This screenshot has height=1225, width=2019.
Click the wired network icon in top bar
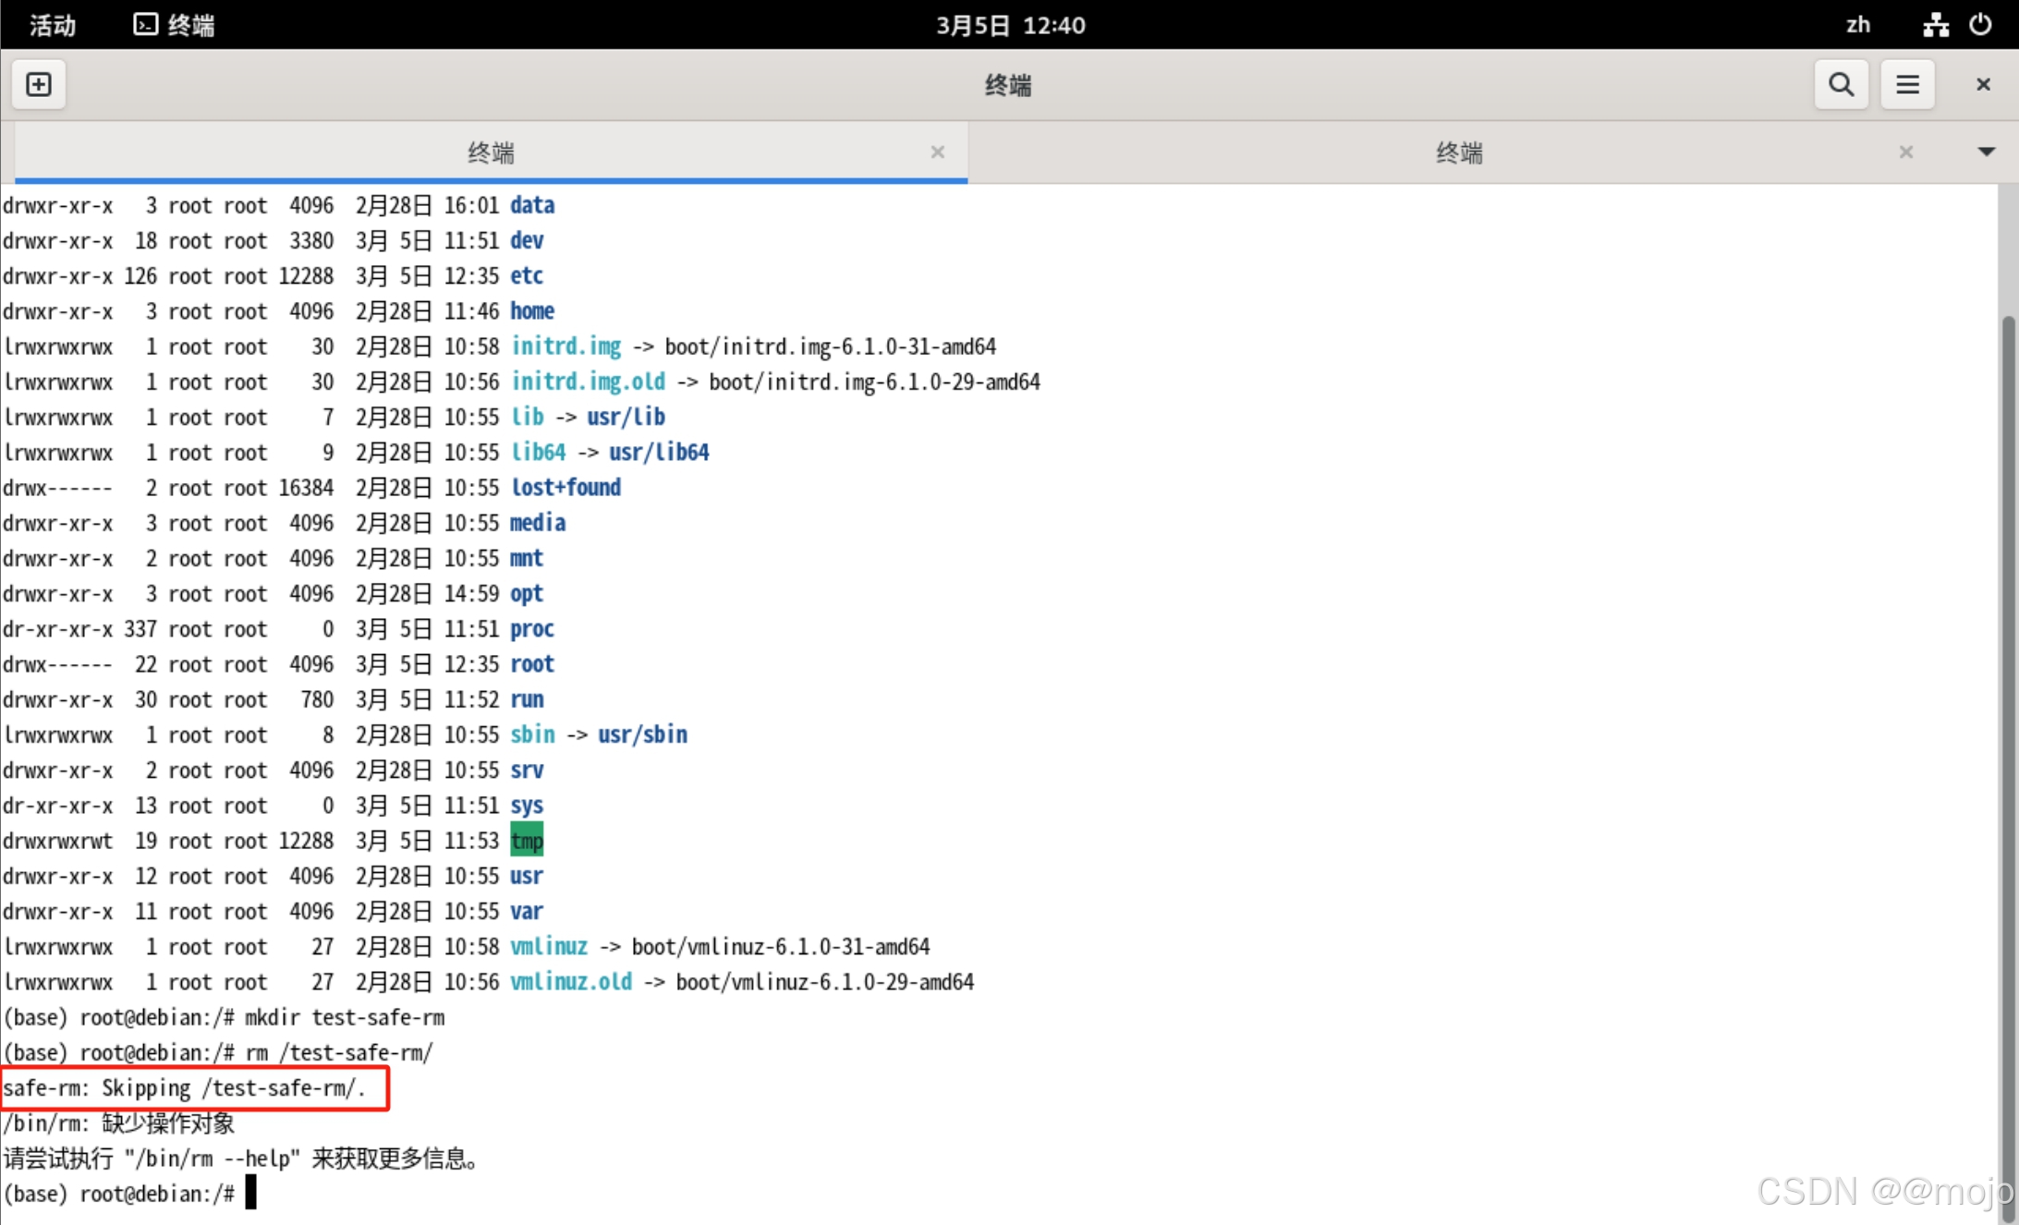pos(1936,24)
